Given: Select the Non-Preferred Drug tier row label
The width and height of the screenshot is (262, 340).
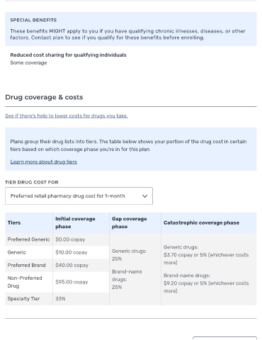Looking at the screenshot, I should coord(25,282).
